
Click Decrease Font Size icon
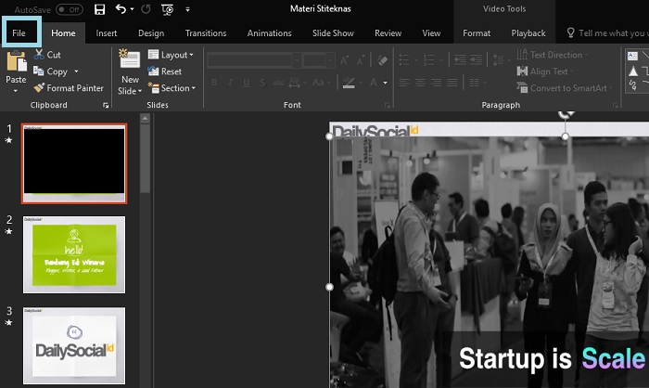click(x=361, y=60)
